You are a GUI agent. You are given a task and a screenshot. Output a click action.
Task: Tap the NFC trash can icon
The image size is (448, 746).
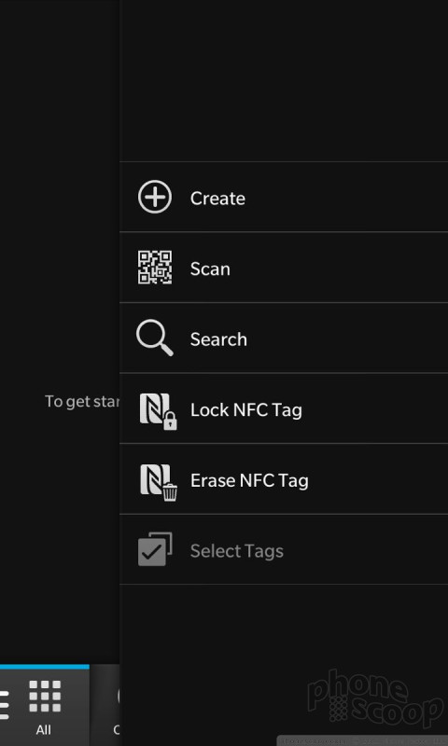coord(158,482)
